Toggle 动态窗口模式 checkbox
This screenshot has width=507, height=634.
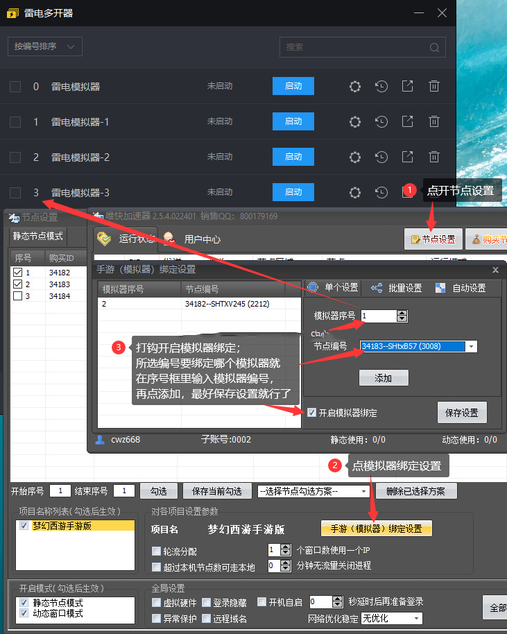(x=24, y=613)
